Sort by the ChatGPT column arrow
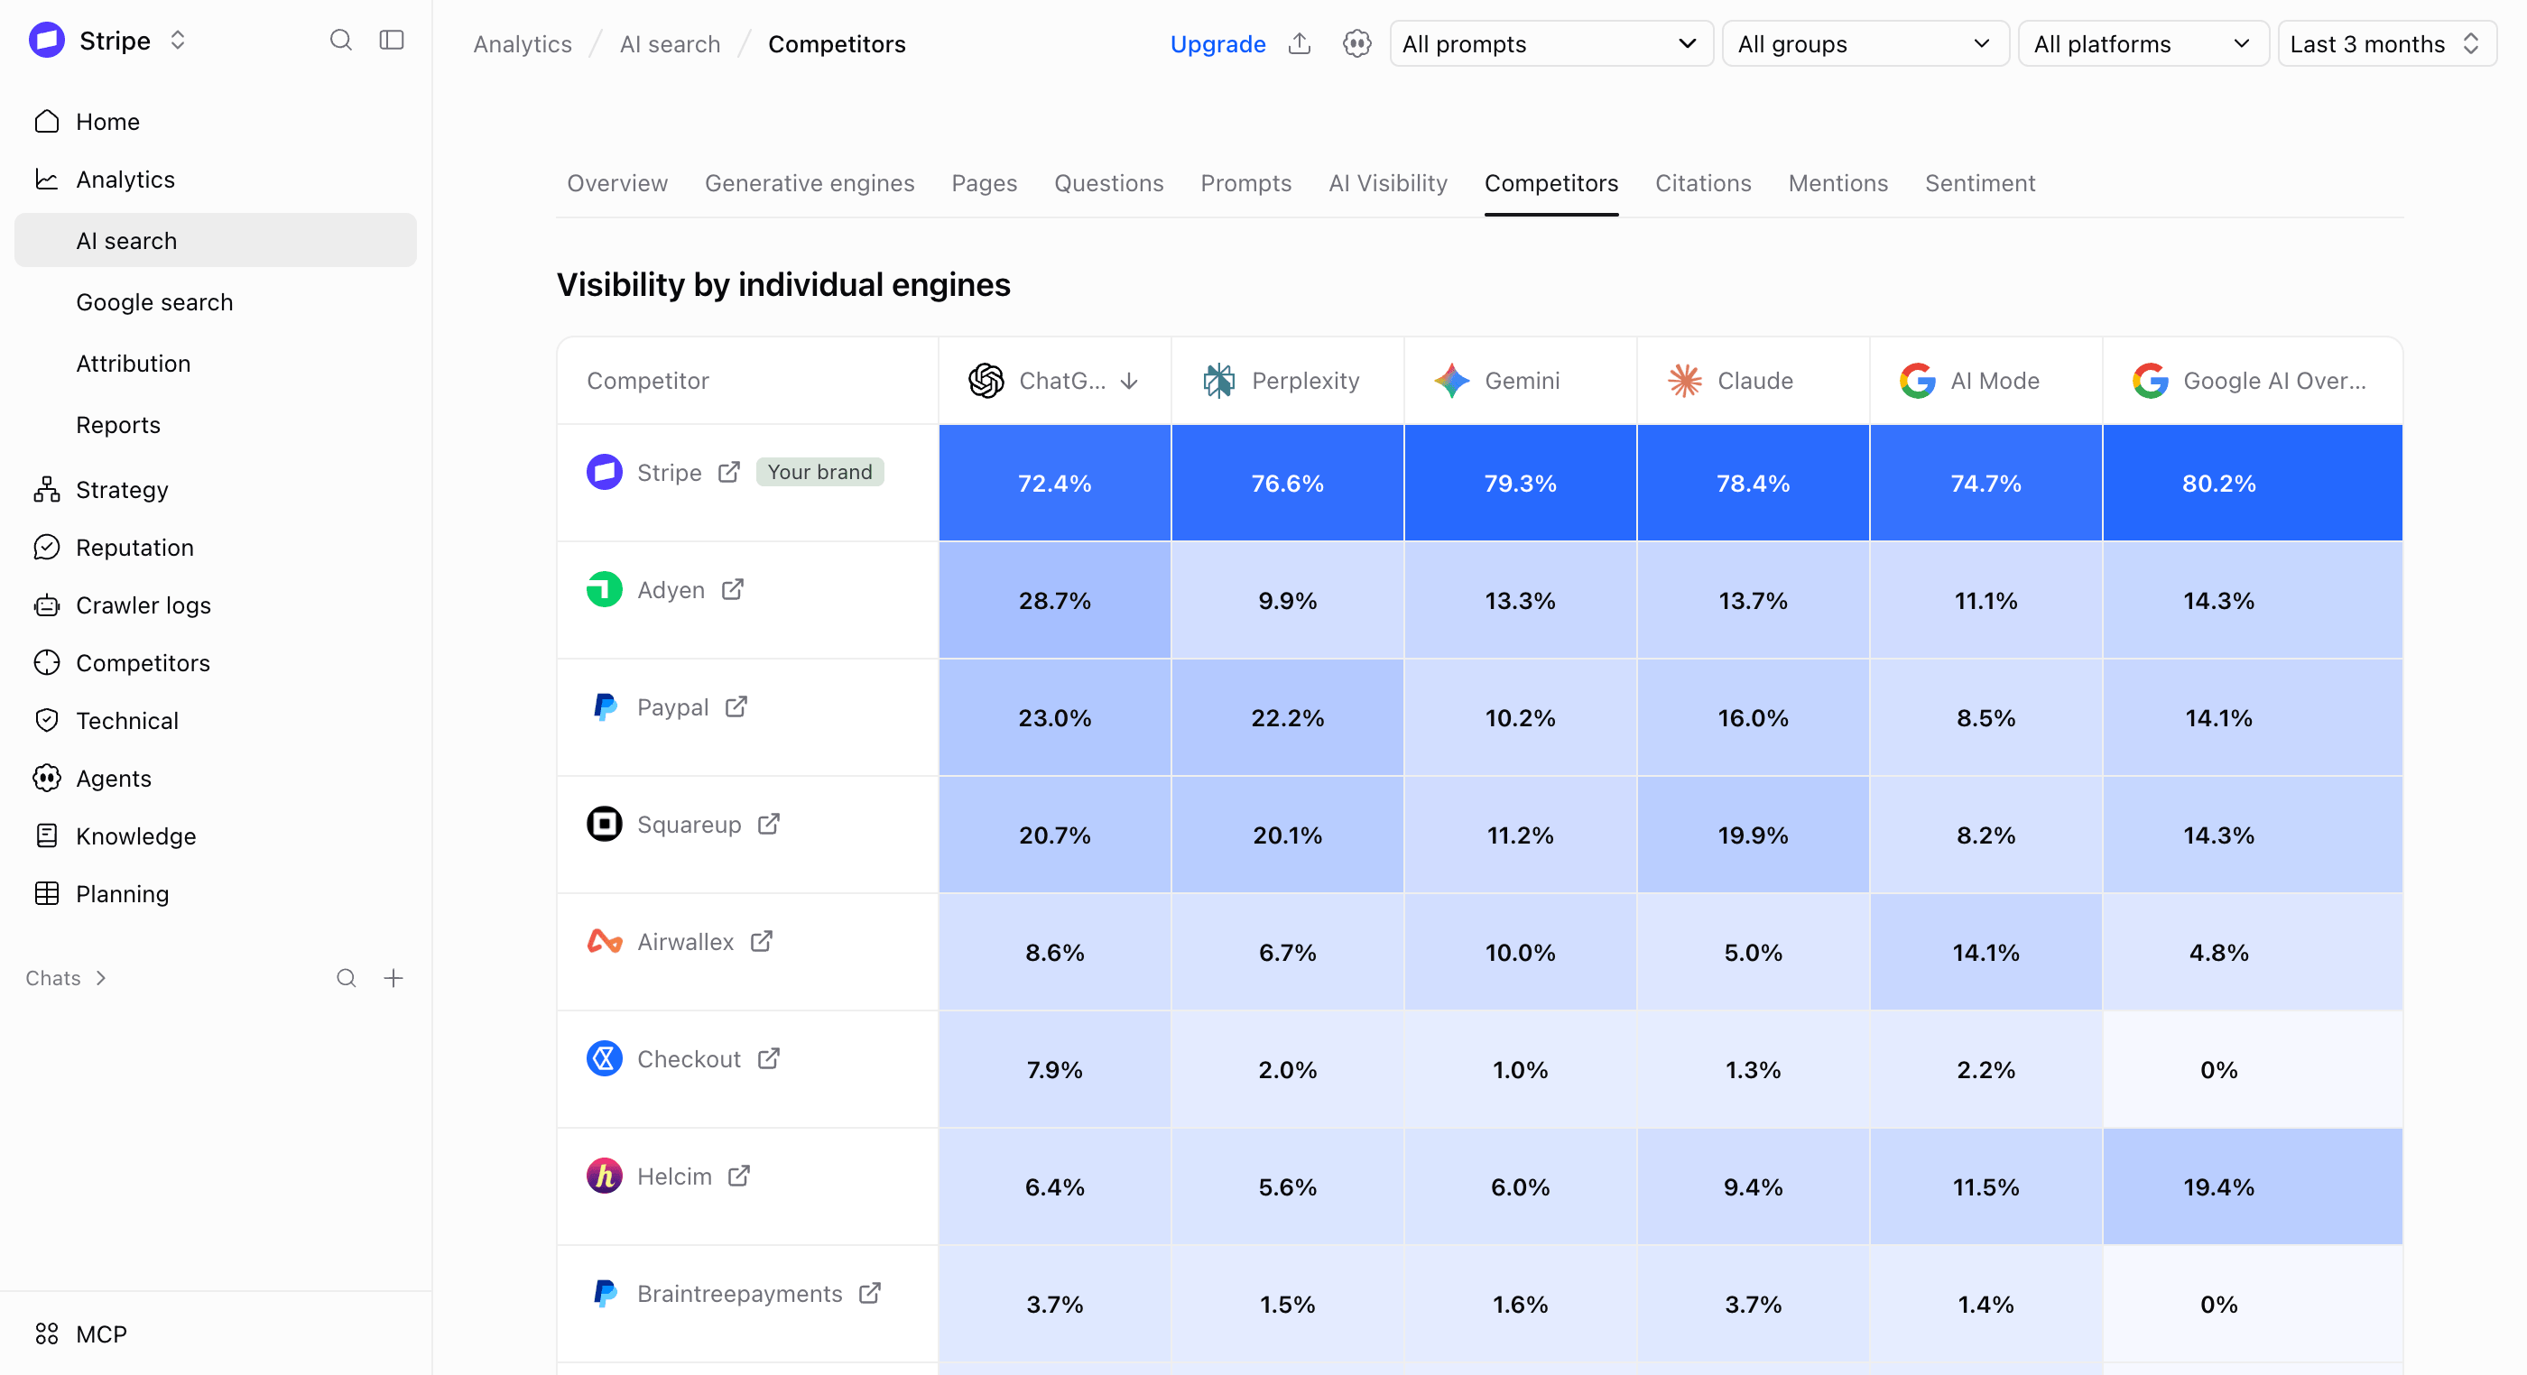 [x=1129, y=381]
